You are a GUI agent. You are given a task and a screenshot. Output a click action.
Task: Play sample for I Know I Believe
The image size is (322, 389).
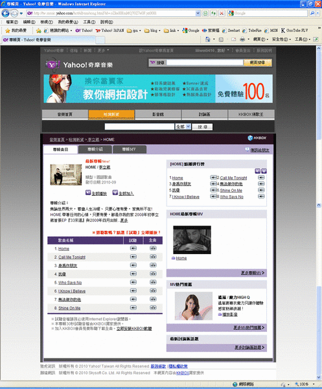tap(133, 290)
